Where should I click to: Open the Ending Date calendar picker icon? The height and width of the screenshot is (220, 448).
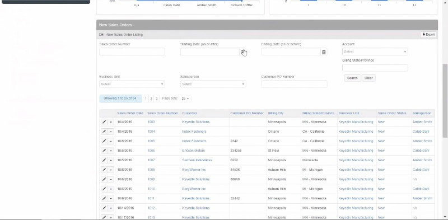click(x=324, y=52)
